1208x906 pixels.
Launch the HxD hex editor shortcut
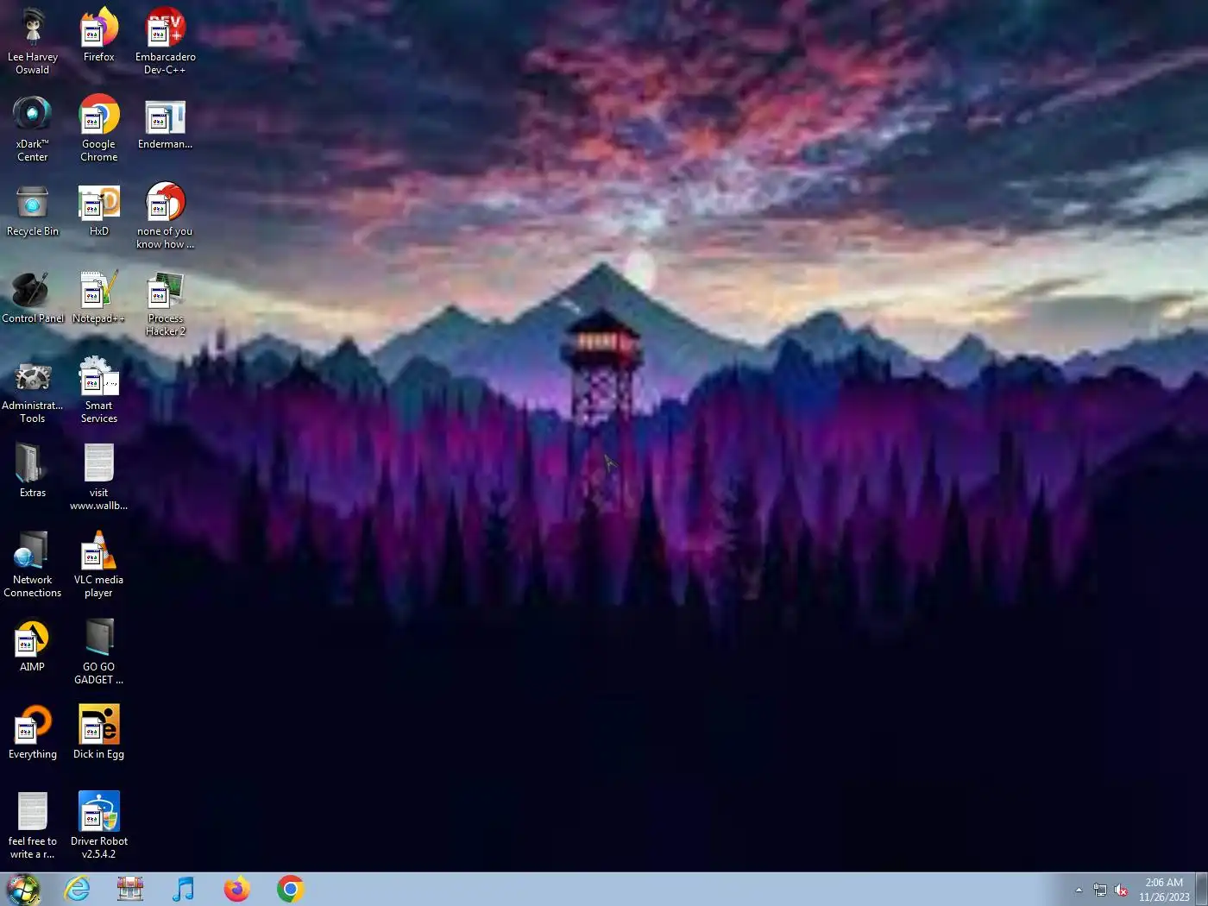[99, 209]
